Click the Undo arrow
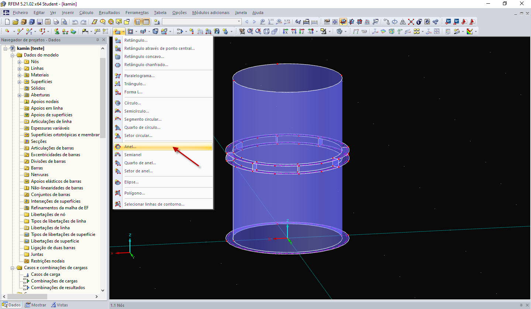Screen dimensions: 531x309 [75, 22]
